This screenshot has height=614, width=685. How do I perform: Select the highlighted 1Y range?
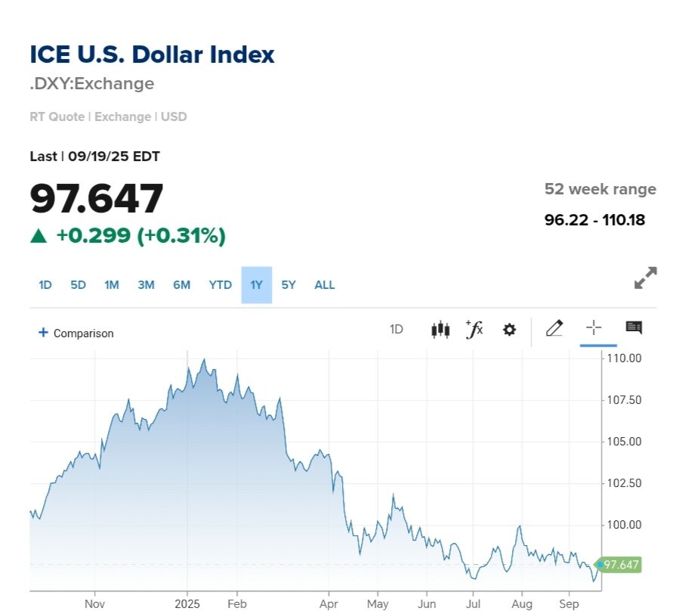(256, 285)
